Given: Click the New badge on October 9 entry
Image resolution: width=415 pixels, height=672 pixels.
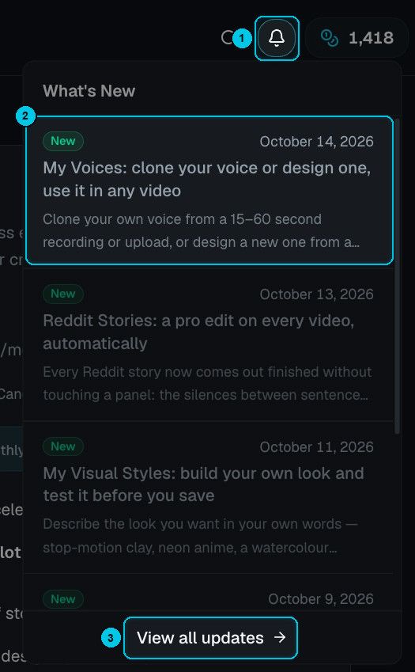Looking at the screenshot, I should pyautogui.click(x=63, y=598).
